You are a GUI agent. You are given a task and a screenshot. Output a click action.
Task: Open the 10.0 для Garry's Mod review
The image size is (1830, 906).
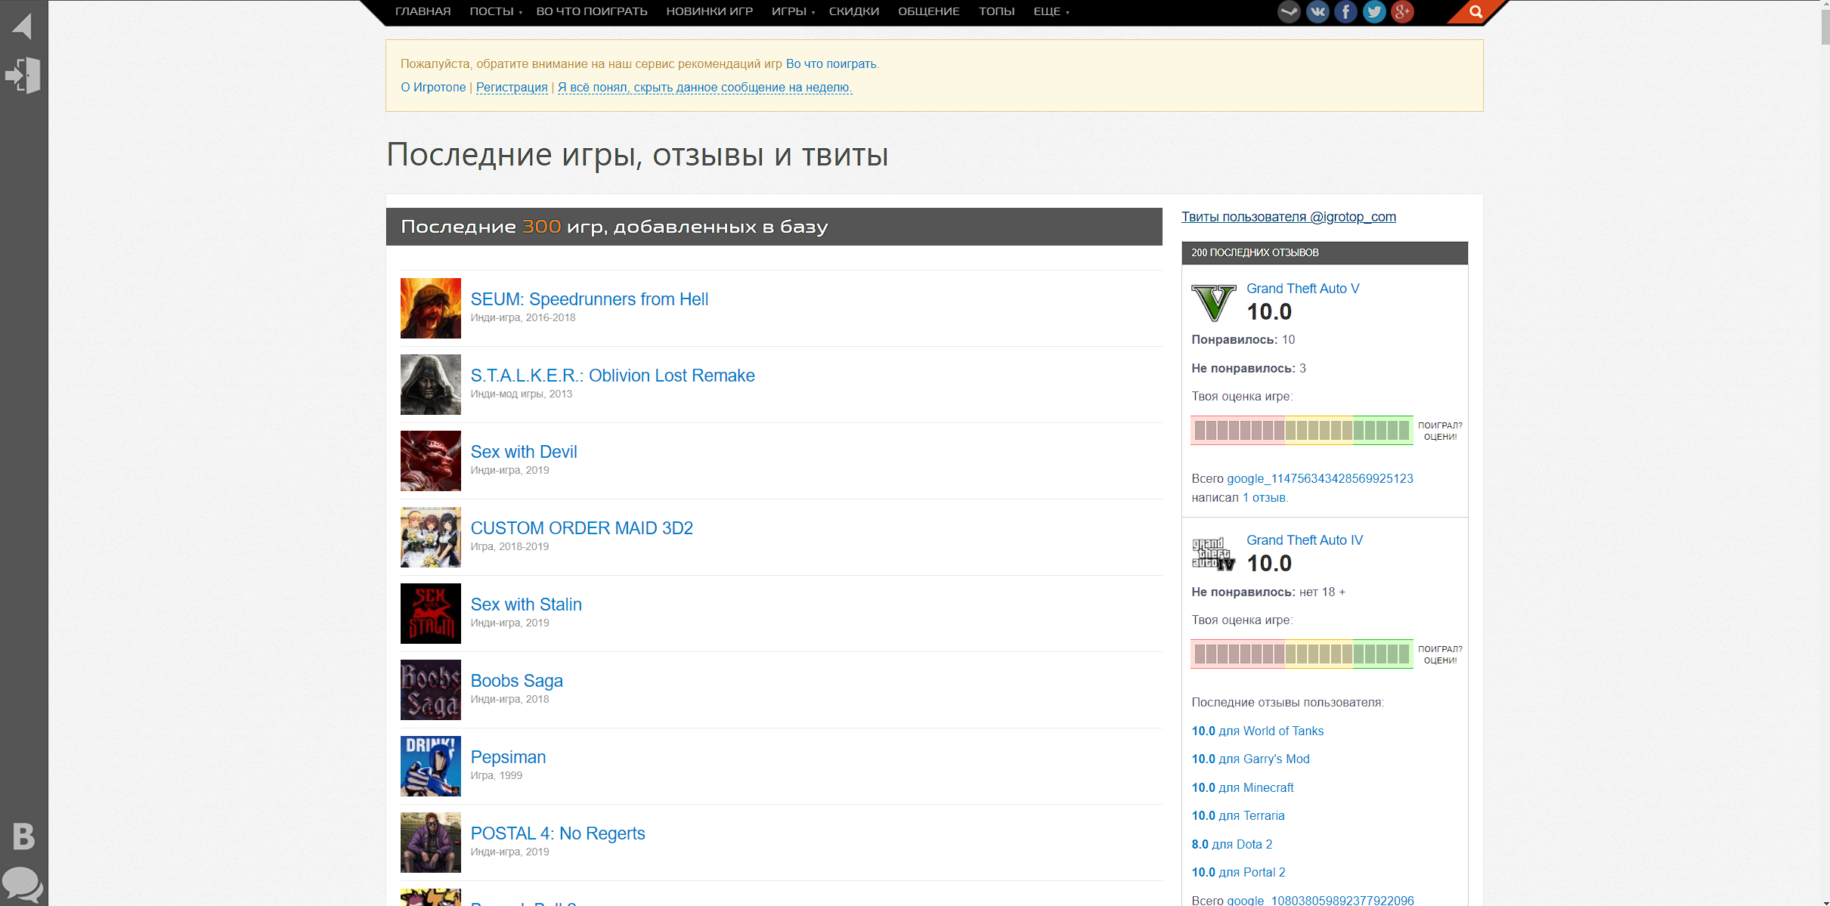[1250, 759]
